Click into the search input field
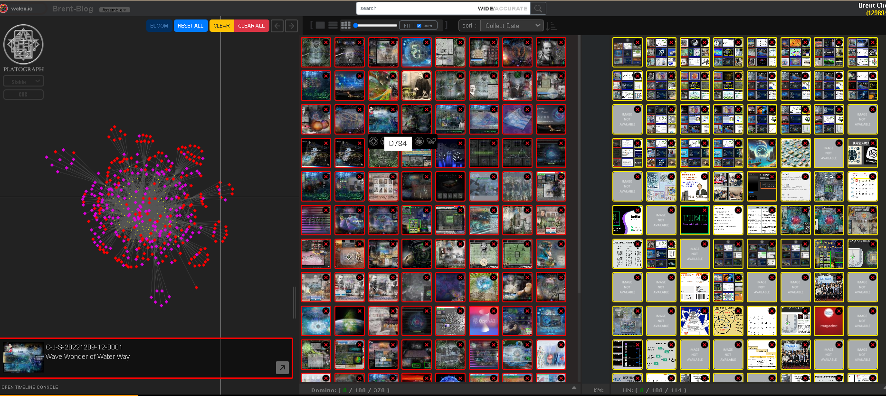The image size is (886, 396). tap(413, 9)
